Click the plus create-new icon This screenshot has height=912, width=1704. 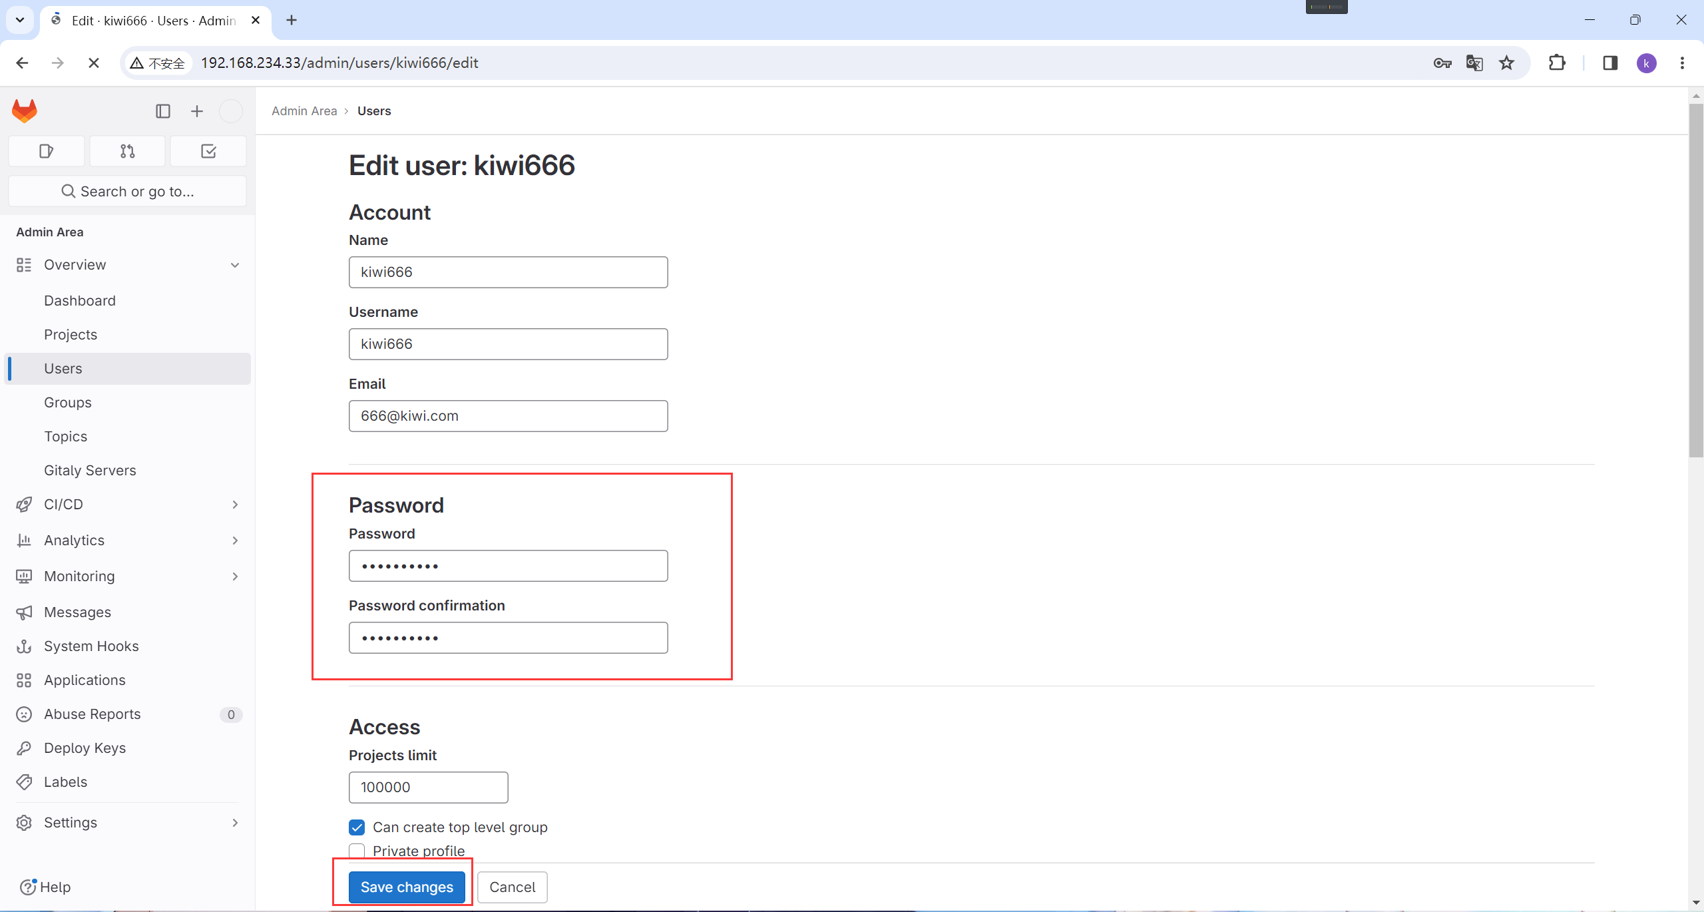[197, 111]
